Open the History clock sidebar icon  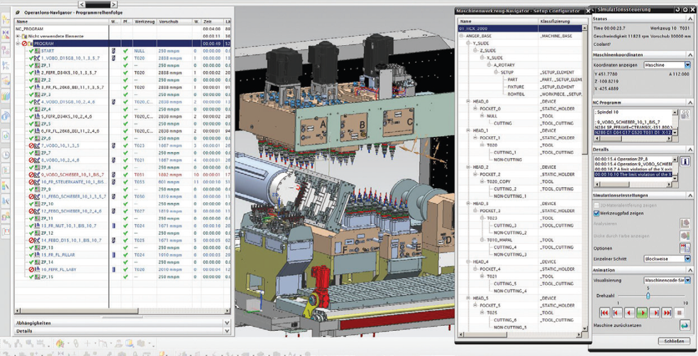[6, 155]
